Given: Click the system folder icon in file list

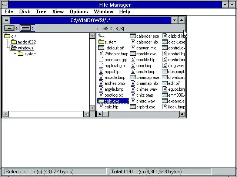Looking at the screenshot, I should (x=101, y=42).
